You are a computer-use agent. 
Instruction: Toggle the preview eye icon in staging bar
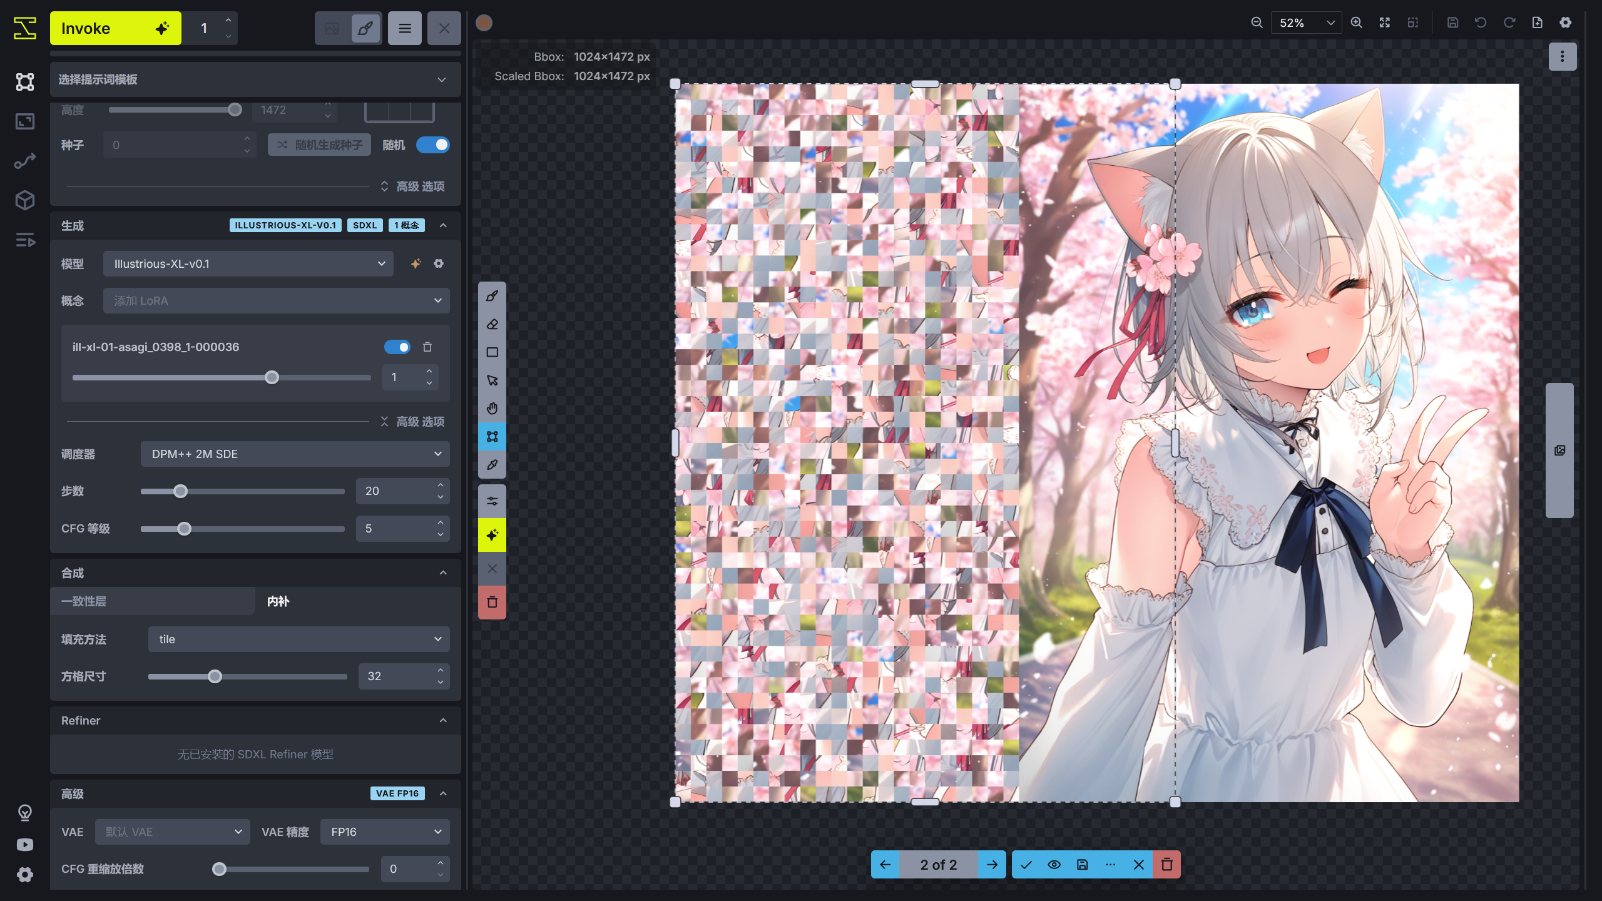[1054, 864]
